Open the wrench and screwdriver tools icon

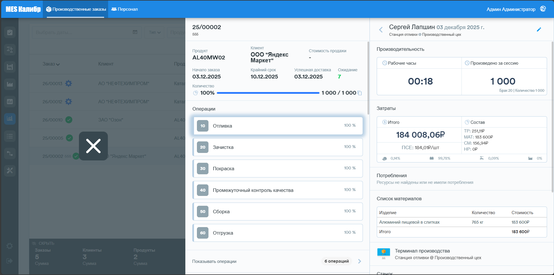(x=10, y=171)
